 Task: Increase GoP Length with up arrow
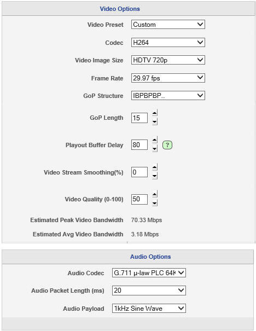click(x=155, y=113)
